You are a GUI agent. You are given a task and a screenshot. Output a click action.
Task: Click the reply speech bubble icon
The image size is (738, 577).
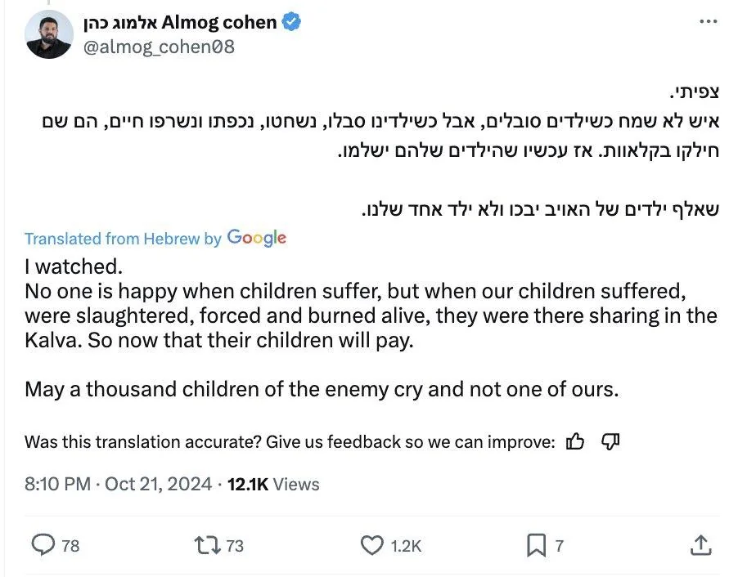[42, 544]
